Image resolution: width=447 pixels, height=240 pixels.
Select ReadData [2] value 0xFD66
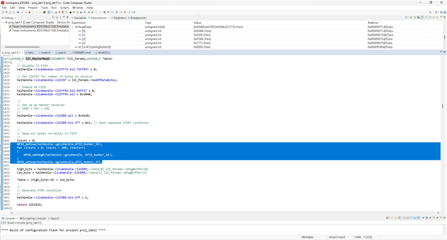coord(203,39)
